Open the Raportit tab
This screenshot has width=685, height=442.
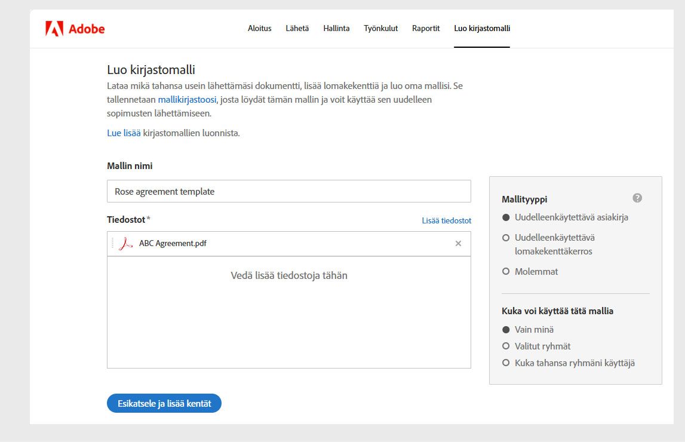coord(426,29)
